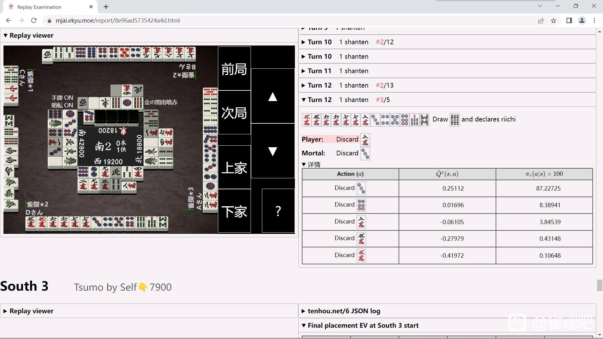The width and height of the screenshot is (603, 339).
Task: Click the Player discard tile icon
Action: 365,140
